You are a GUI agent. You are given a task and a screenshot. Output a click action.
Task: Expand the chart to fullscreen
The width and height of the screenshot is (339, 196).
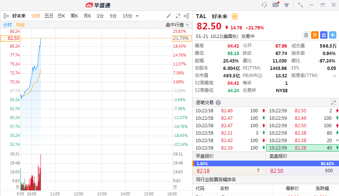pyautogui.click(x=178, y=16)
